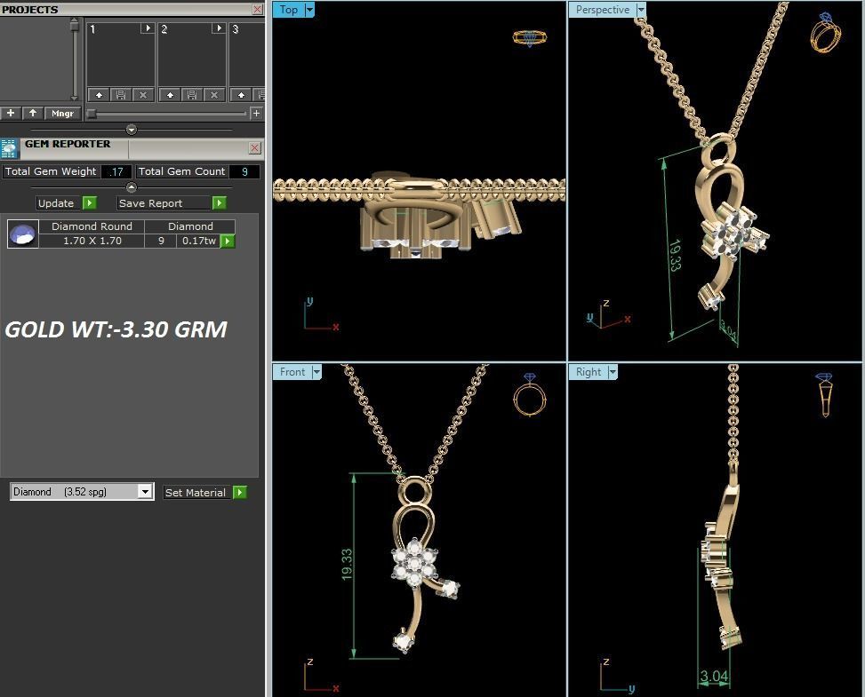Click the Perspective viewport title tab
The width and height of the screenshot is (865, 697).
(603, 10)
